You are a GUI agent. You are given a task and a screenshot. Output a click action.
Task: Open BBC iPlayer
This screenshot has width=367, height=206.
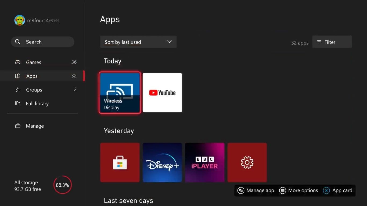(x=205, y=162)
